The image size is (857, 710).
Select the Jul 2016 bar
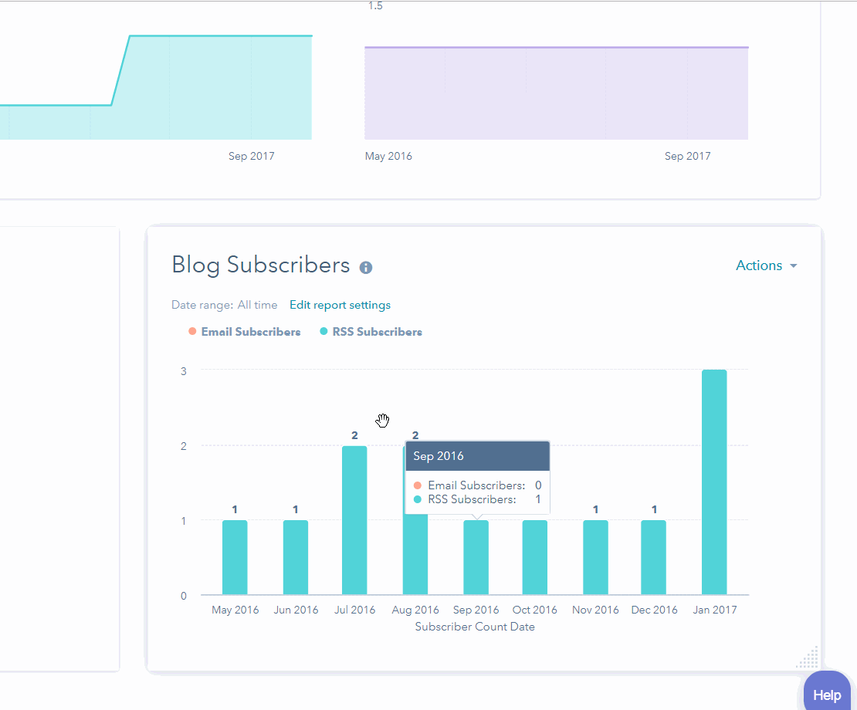click(x=354, y=521)
